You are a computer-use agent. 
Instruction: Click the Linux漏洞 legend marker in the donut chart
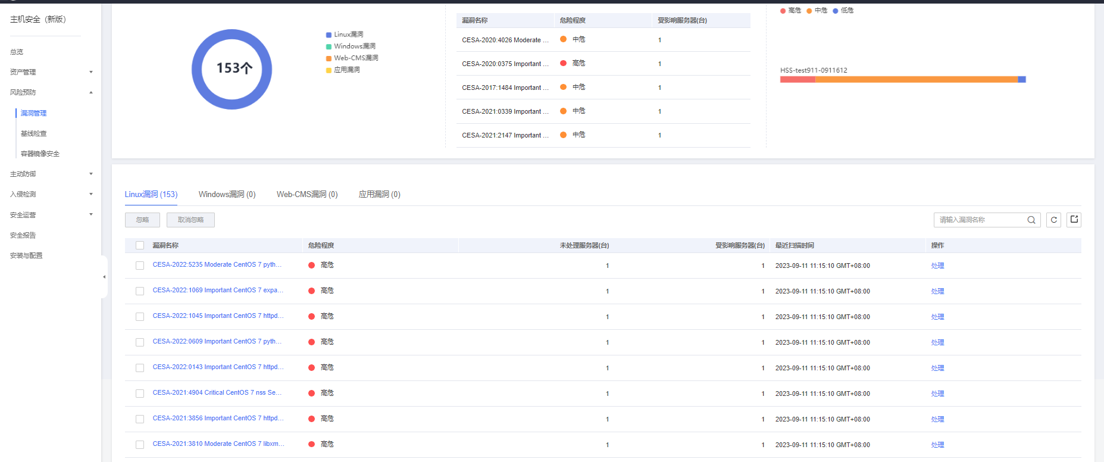329,35
